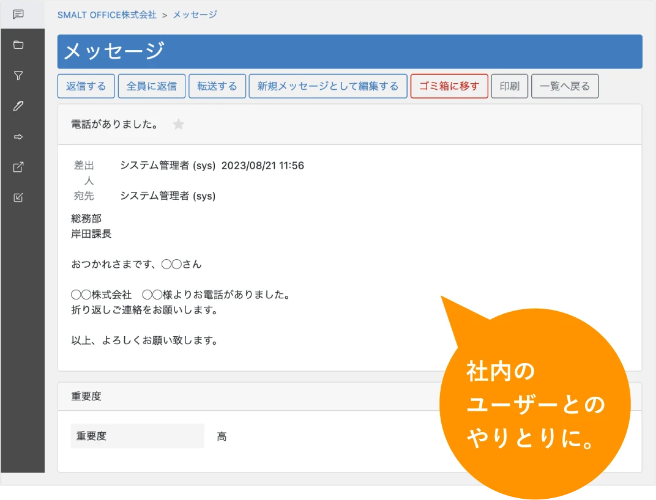The width and height of the screenshot is (656, 500).
Task: Toggle the star next to 電話がありました。
Action: (x=178, y=125)
